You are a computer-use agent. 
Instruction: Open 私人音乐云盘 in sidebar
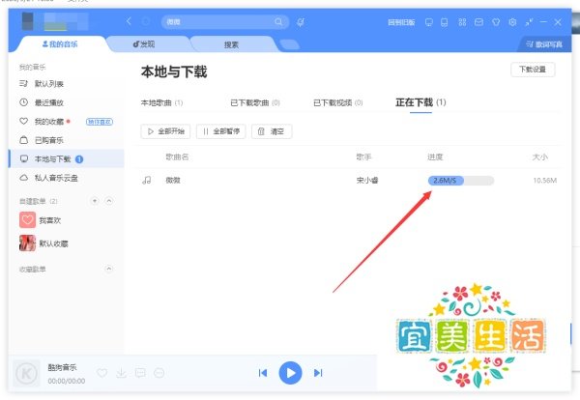click(49, 178)
